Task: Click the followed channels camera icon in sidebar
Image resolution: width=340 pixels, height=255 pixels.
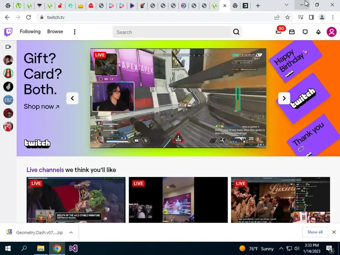Action: 8,47
